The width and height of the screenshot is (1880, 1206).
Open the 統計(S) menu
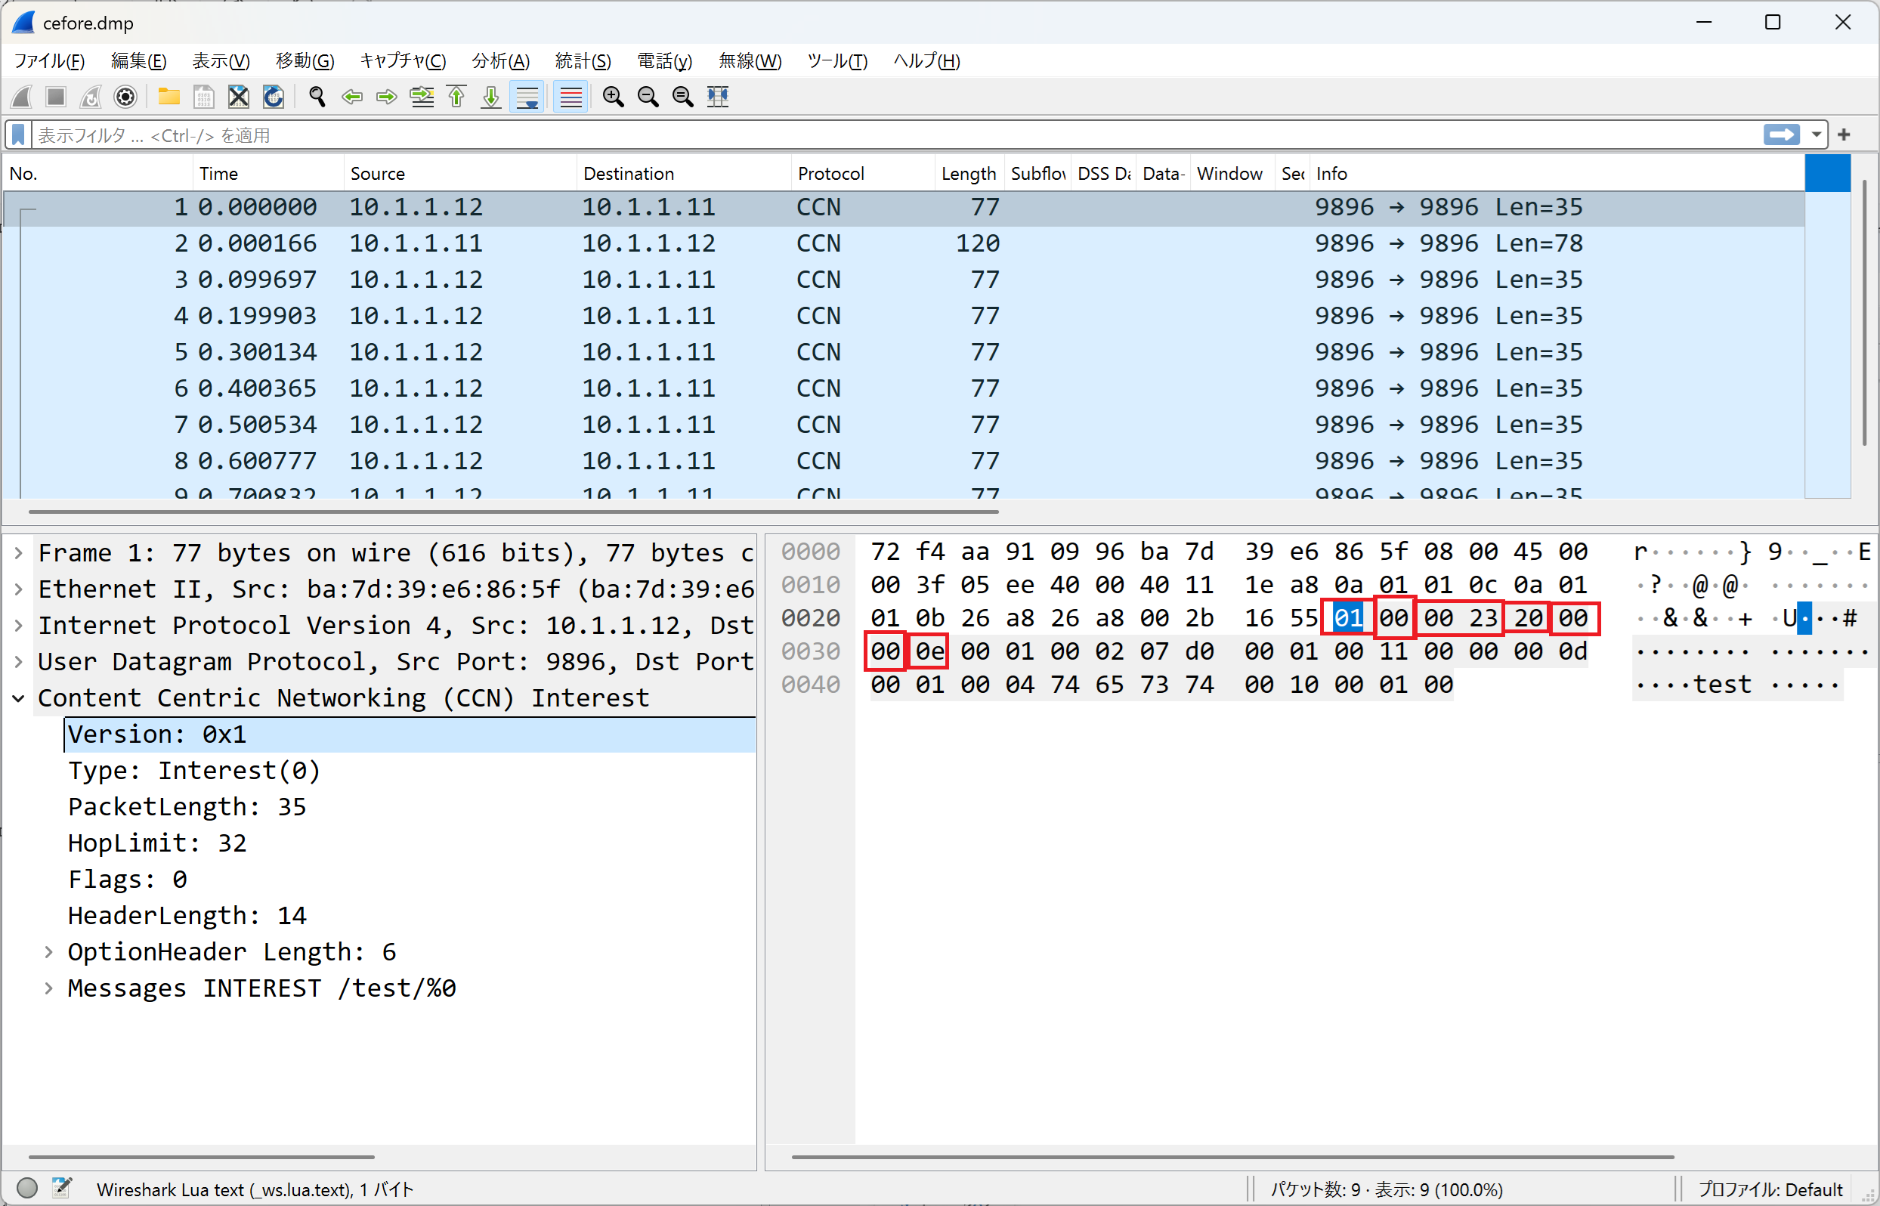(x=583, y=61)
